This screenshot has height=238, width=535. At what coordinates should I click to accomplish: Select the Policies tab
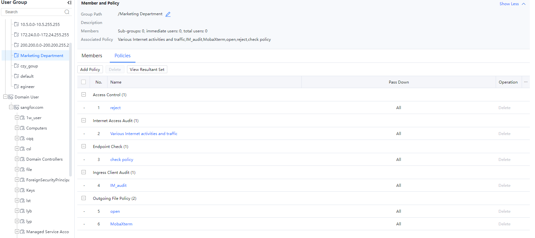click(122, 56)
